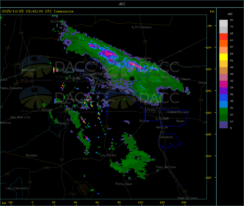Click the magenta 39-42 dBZ legend swatch
Image resolution: width=244 pixels, height=206 pixels.
(x=223, y=84)
